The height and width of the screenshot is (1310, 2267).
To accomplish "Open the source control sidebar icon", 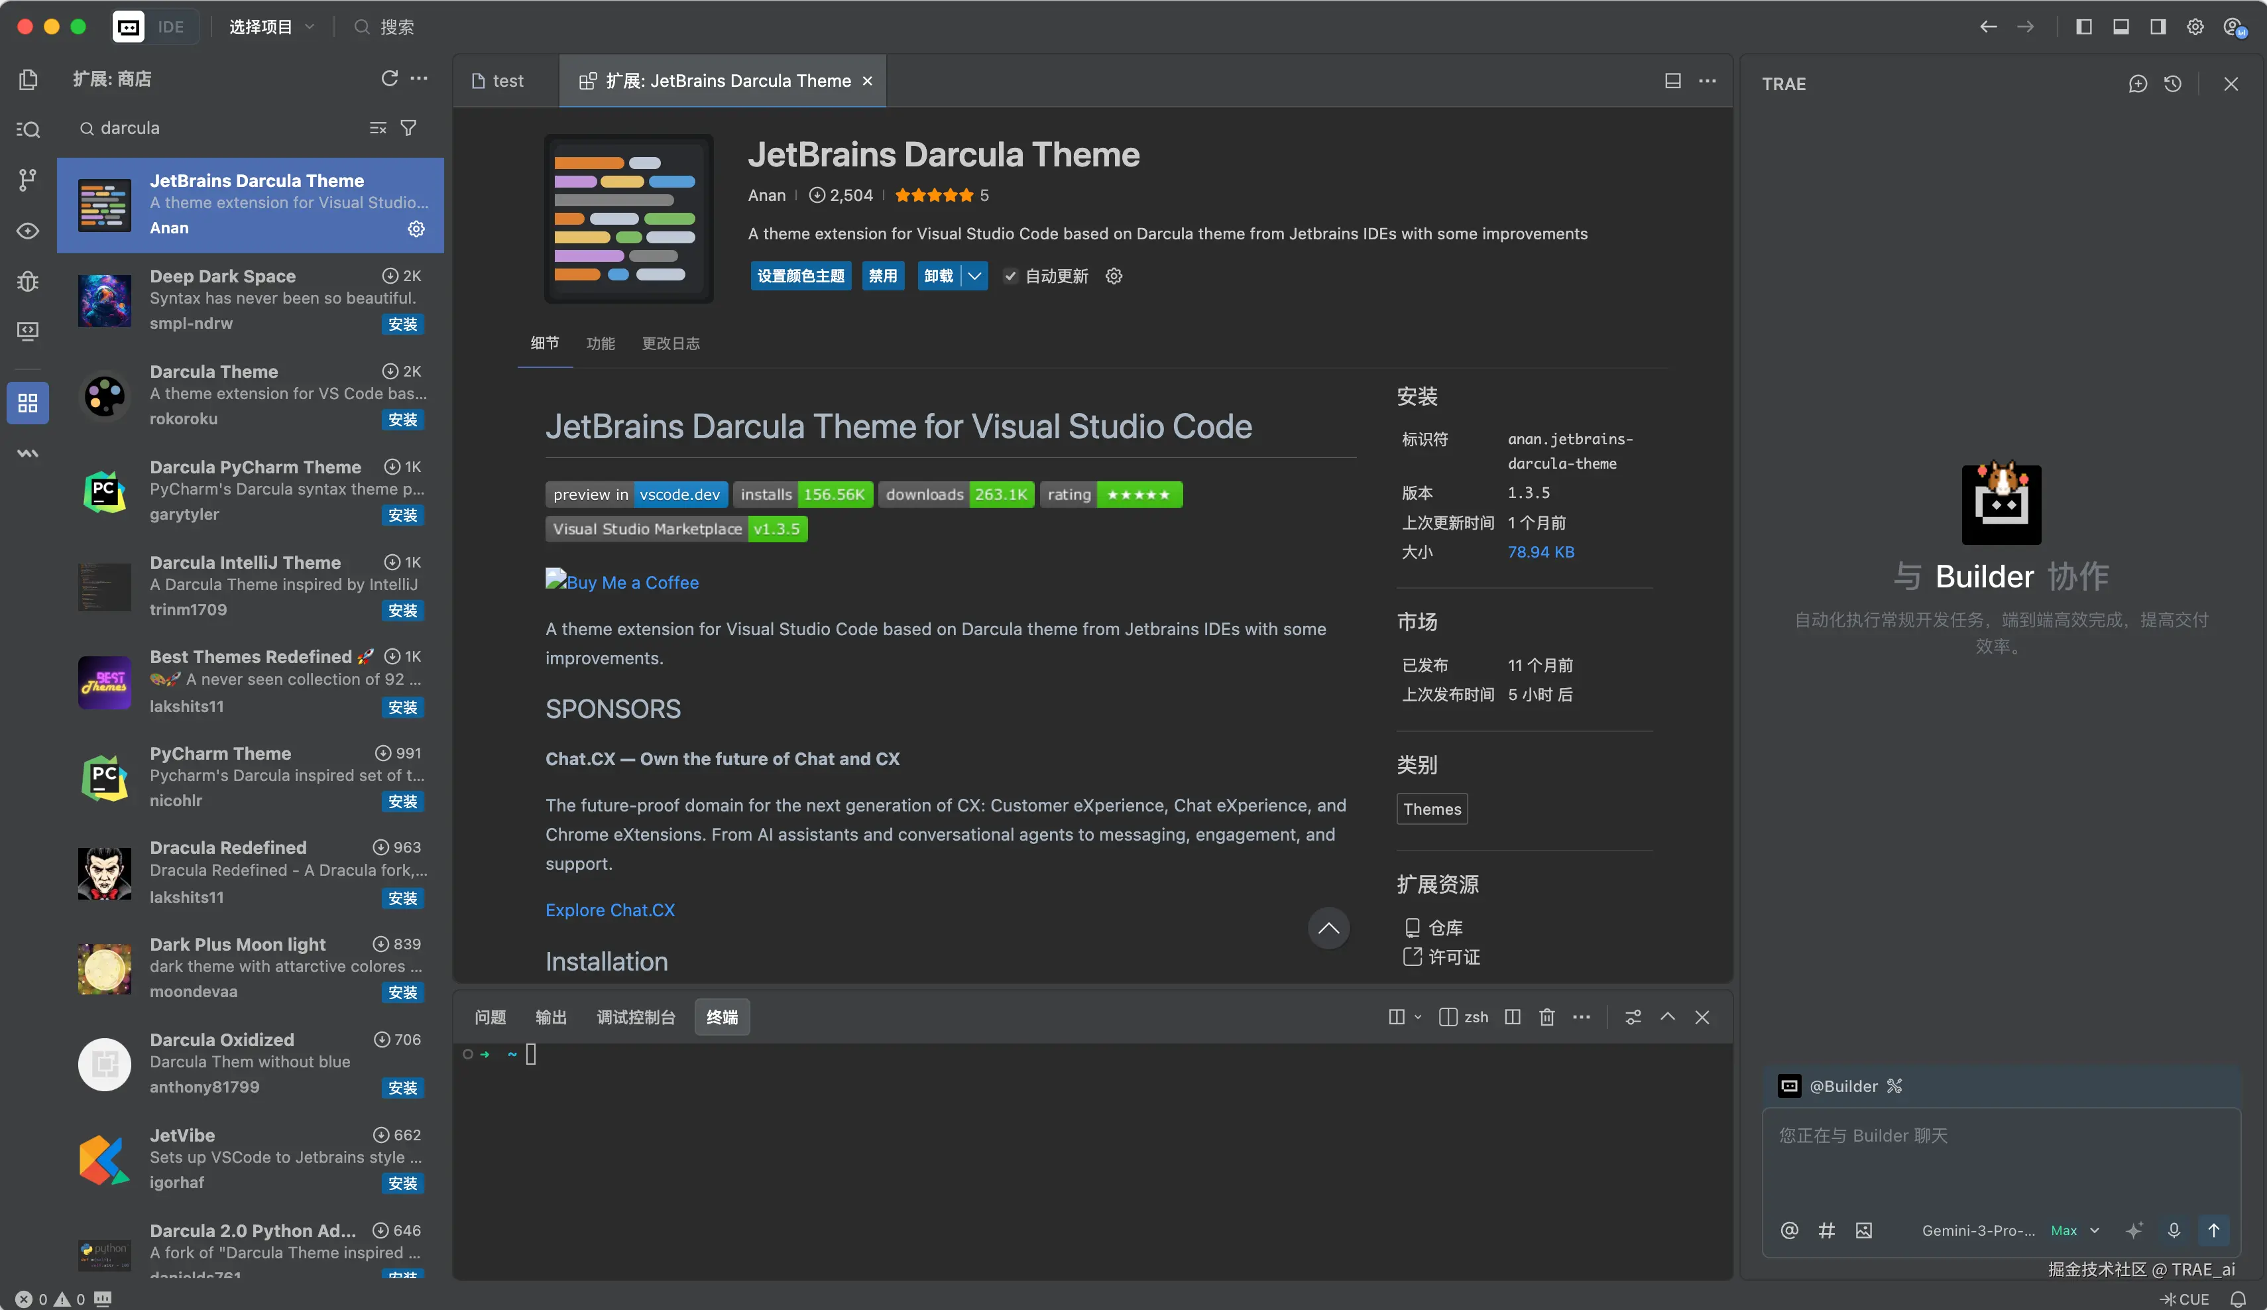I will tap(28, 180).
